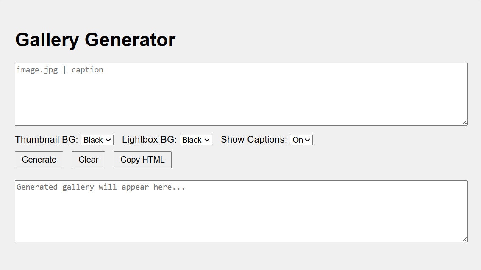
Task: Click the resize grip of the input textarea
Action: 464,123
